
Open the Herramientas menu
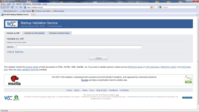click(37, 4)
